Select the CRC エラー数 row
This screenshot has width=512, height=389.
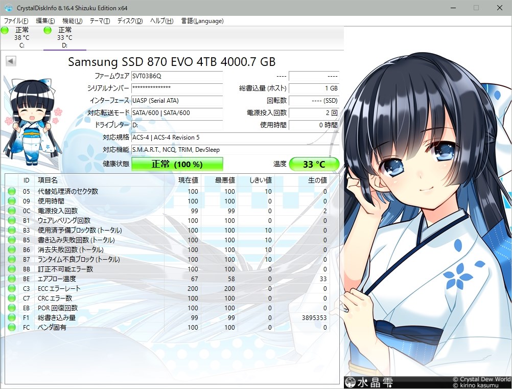[x=167, y=298]
